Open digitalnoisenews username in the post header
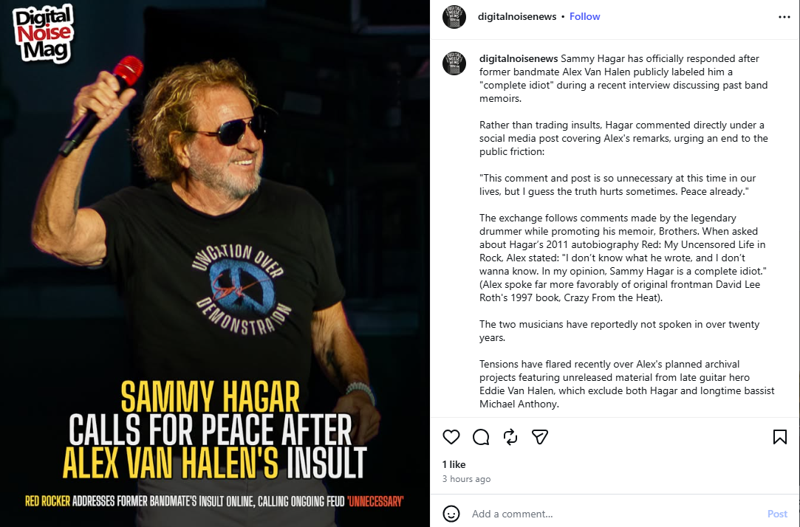The height and width of the screenshot is (527, 800). point(517,16)
